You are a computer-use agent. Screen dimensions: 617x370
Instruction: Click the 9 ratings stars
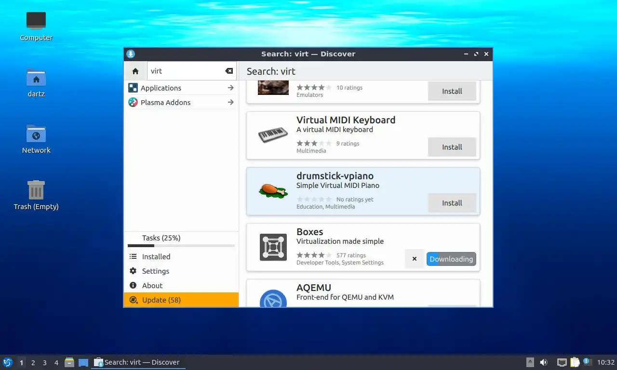tap(314, 143)
